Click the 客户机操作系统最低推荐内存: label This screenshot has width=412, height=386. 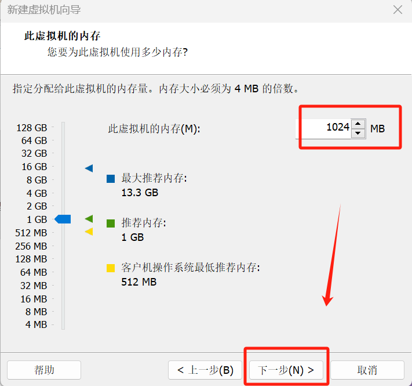191,268
